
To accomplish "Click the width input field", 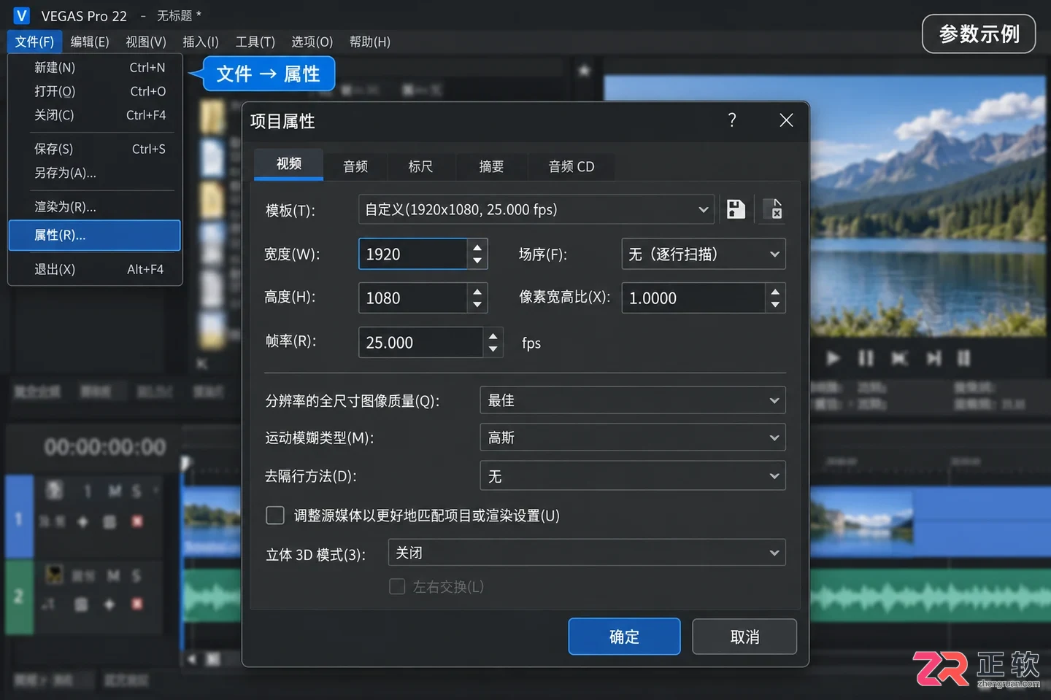I will (x=413, y=254).
